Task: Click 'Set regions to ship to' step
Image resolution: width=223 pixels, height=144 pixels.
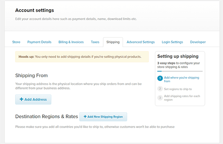Action: pos(178,89)
